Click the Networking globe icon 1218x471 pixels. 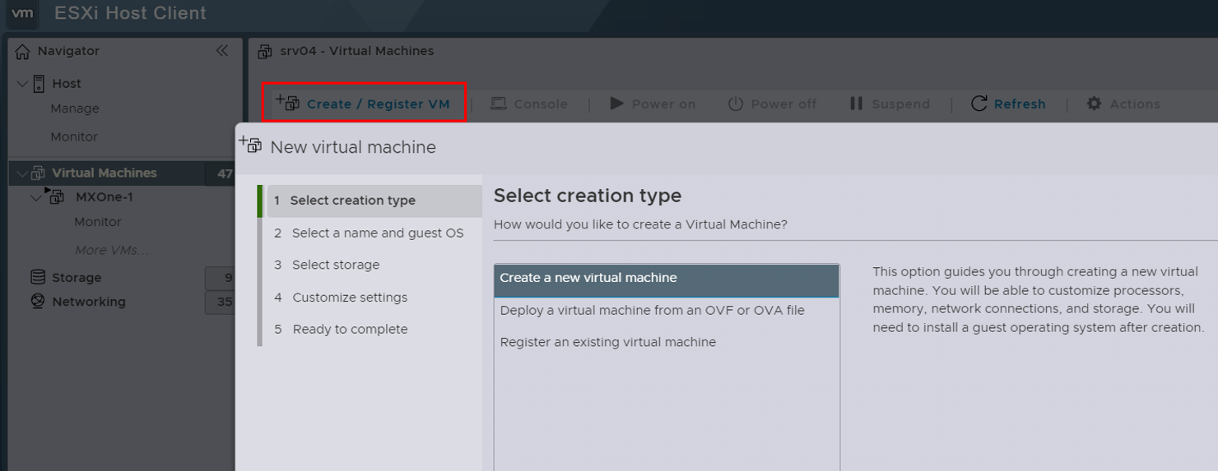[38, 301]
